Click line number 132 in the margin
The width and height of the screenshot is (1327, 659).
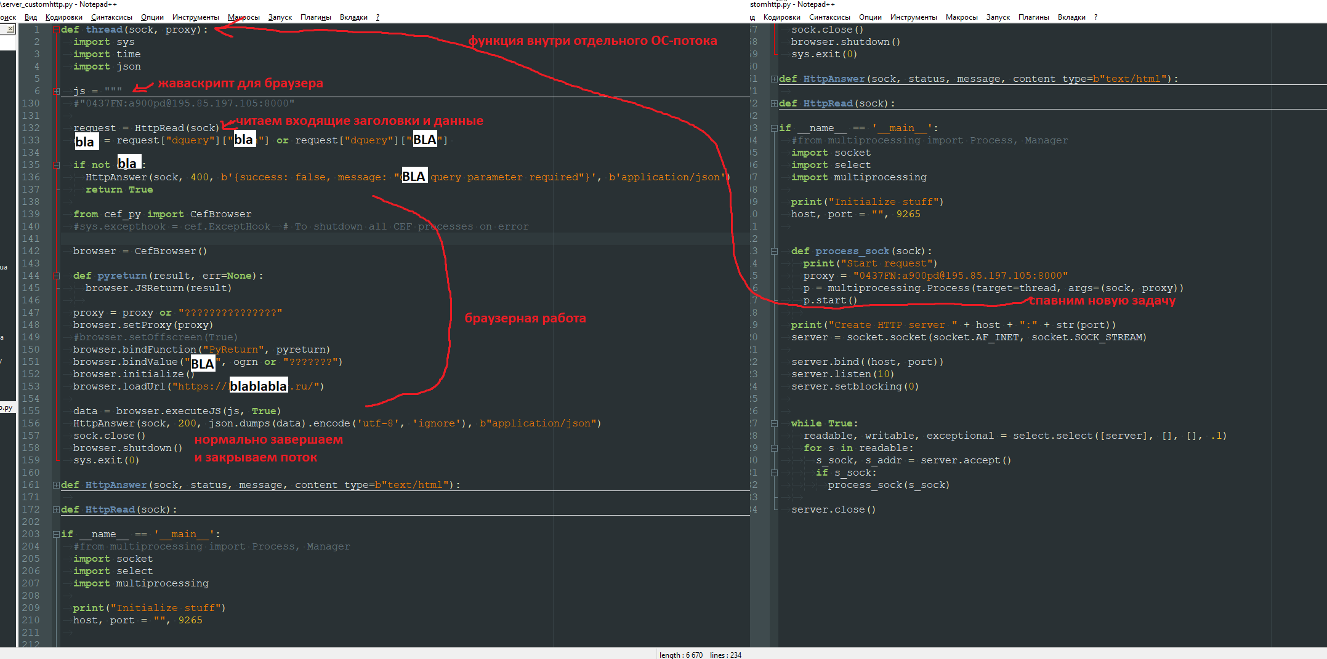click(31, 128)
